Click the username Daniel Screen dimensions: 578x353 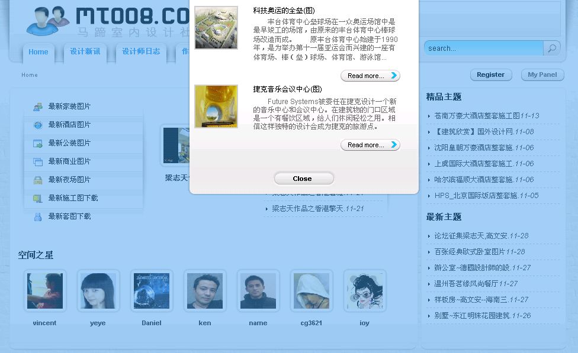coord(152,323)
